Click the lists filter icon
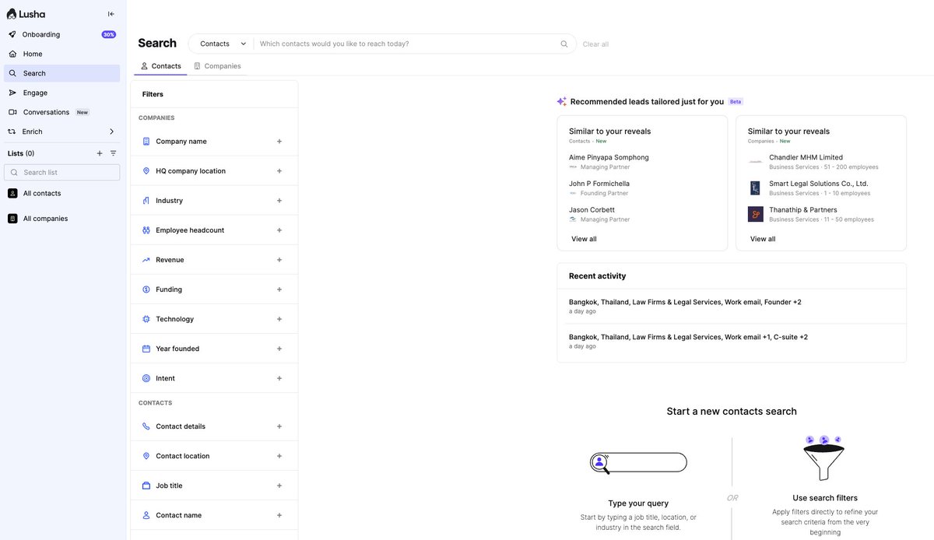This screenshot has height=540, width=934. point(113,153)
